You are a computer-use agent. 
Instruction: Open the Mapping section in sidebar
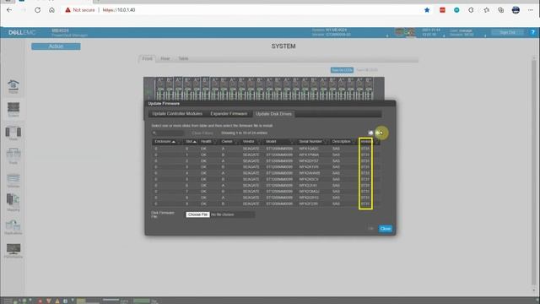pos(13,203)
